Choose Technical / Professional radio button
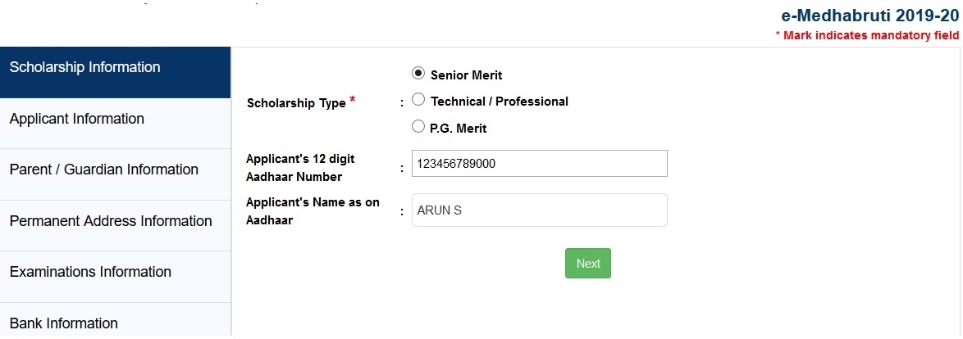Image resolution: width=963 pixels, height=339 pixels. [x=418, y=101]
